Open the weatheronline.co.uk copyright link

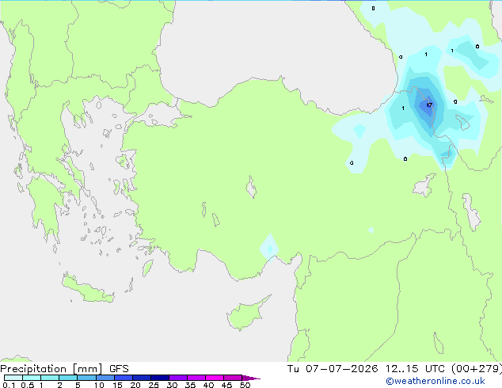435,381
